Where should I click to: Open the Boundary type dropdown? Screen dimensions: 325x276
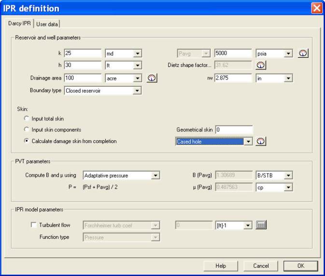click(x=137, y=90)
